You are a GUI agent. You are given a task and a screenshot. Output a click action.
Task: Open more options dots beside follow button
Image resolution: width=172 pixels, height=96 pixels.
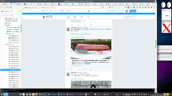click(x=135, y=17)
